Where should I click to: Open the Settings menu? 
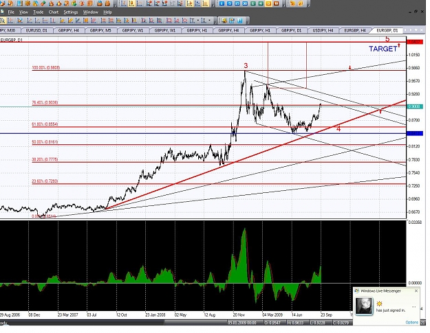(x=71, y=12)
